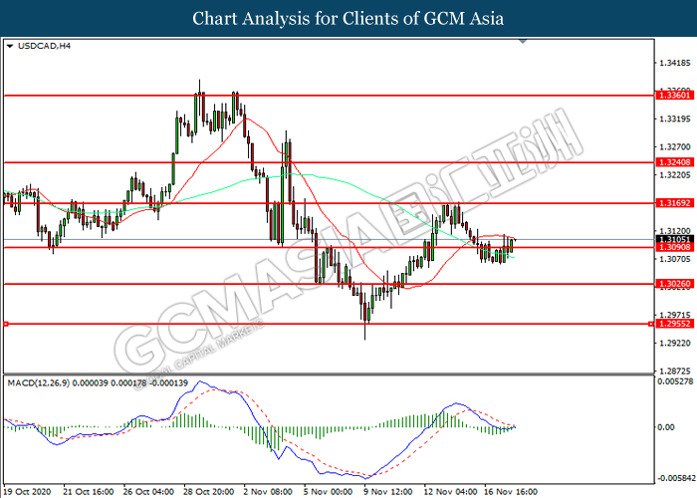The height and width of the screenshot is (498, 697).
Task: Click the 1.32700 price axis value
Action: pos(675,146)
